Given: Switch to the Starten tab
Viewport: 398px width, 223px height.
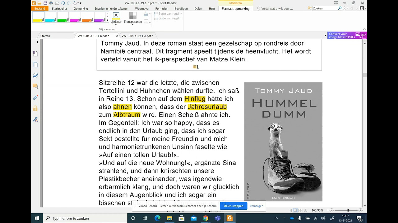Looking at the screenshot, I should tap(45, 36).
